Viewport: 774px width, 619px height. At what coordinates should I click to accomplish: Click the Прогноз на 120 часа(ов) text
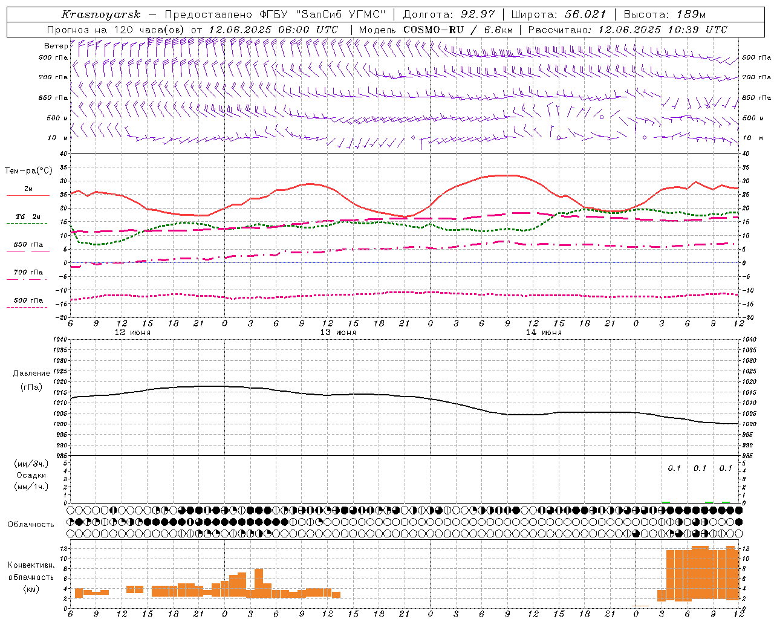pyautogui.click(x=117, y=30)
